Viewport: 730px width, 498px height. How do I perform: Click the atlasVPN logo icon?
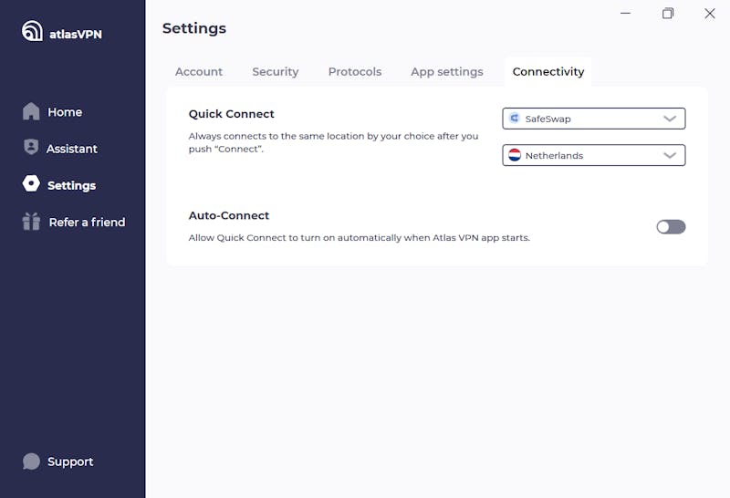click(x=32, y=31)
